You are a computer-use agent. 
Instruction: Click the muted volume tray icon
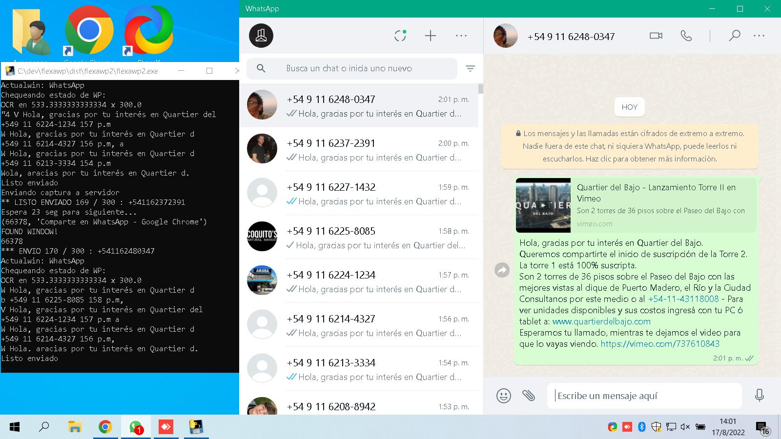[x=685, y=427]
